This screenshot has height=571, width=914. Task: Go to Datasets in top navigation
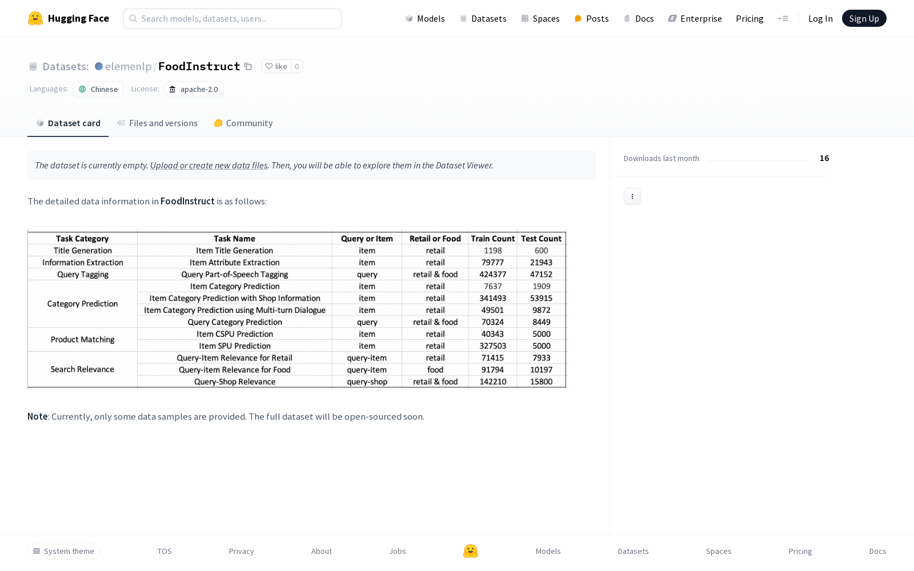click(x=483, y=18)
